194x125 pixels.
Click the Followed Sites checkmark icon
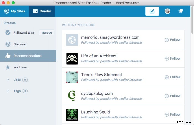pos(8,32)
